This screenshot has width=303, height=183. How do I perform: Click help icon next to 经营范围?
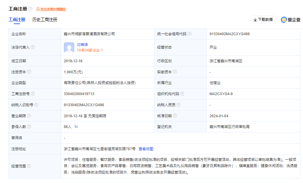point(29,166)
